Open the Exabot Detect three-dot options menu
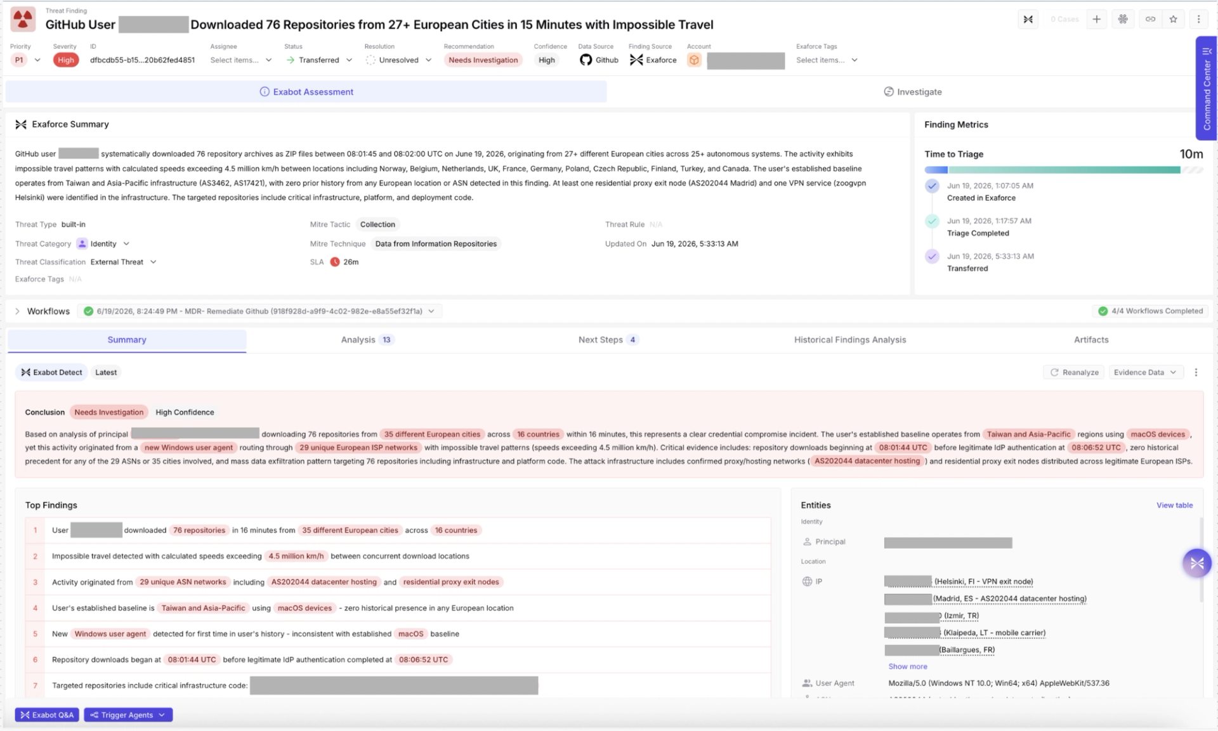The image size is (1218, 731). tap(1196, 372)
